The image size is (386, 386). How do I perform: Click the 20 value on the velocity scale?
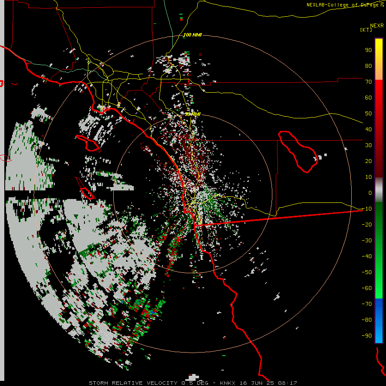click(x=368, y=161)
